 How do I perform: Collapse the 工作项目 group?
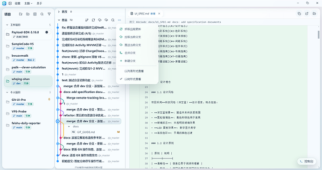click(7, 25)
